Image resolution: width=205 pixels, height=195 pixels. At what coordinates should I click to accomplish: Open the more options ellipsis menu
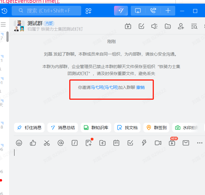tap(199, 143)
